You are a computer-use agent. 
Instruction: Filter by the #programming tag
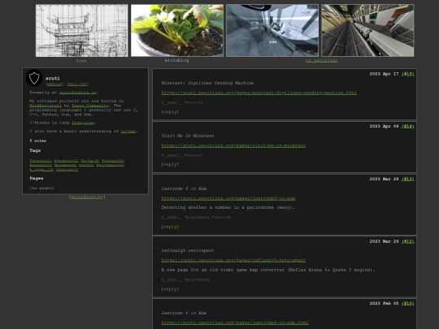point(110,165)
